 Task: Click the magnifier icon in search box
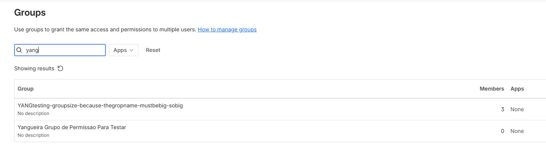click(19, 50)
